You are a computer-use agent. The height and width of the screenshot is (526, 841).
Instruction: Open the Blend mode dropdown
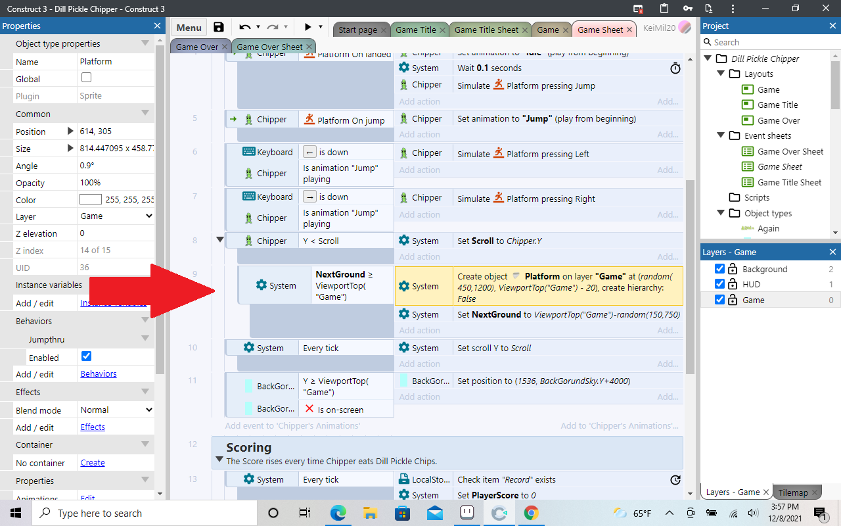[x=116, y=410]
